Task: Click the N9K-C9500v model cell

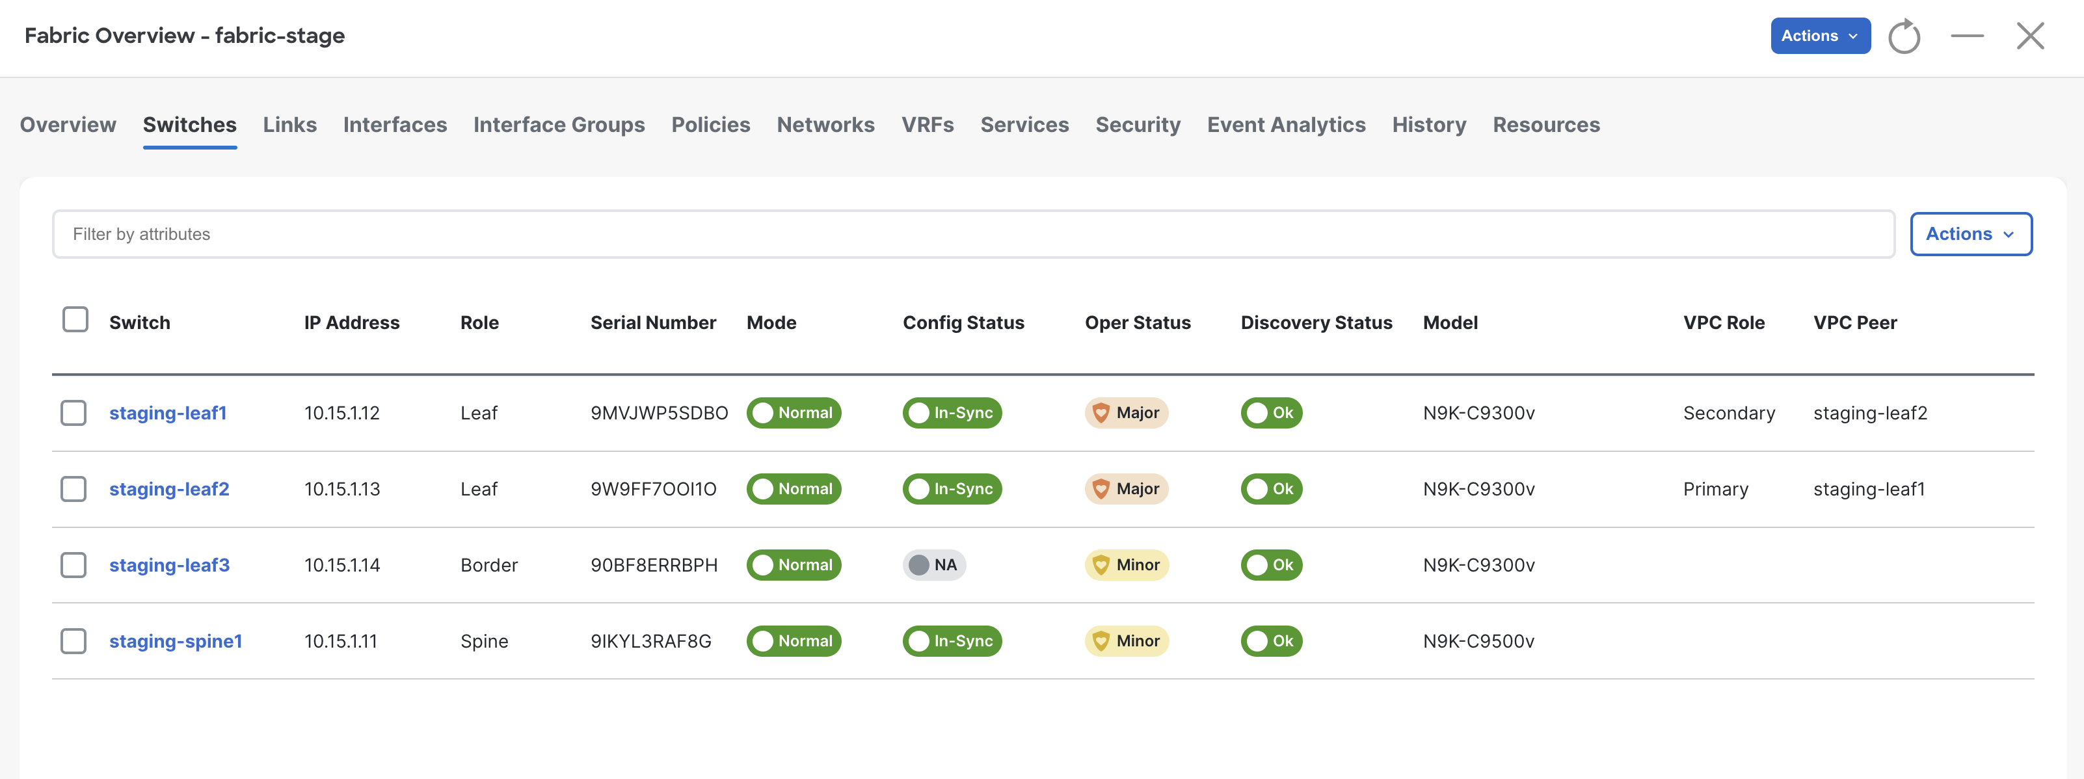Action: [1479, 642]
